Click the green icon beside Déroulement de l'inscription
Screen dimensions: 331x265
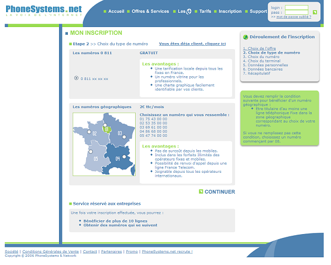coord(245,37)
